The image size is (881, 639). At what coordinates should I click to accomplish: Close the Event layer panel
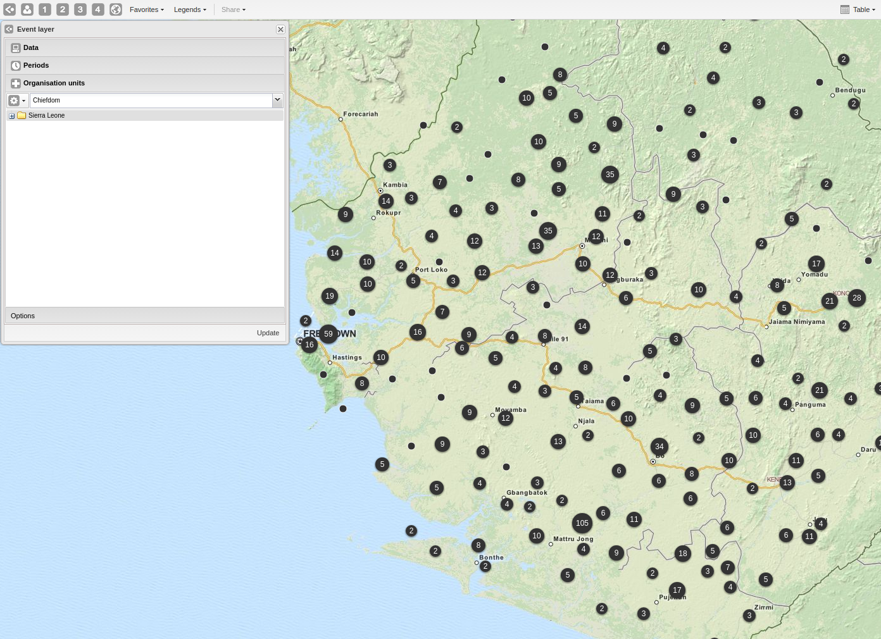coord(280,29)
